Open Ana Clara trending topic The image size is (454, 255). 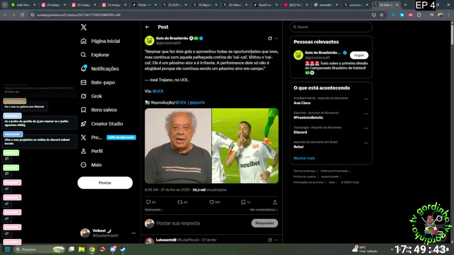tap(302, 103)
